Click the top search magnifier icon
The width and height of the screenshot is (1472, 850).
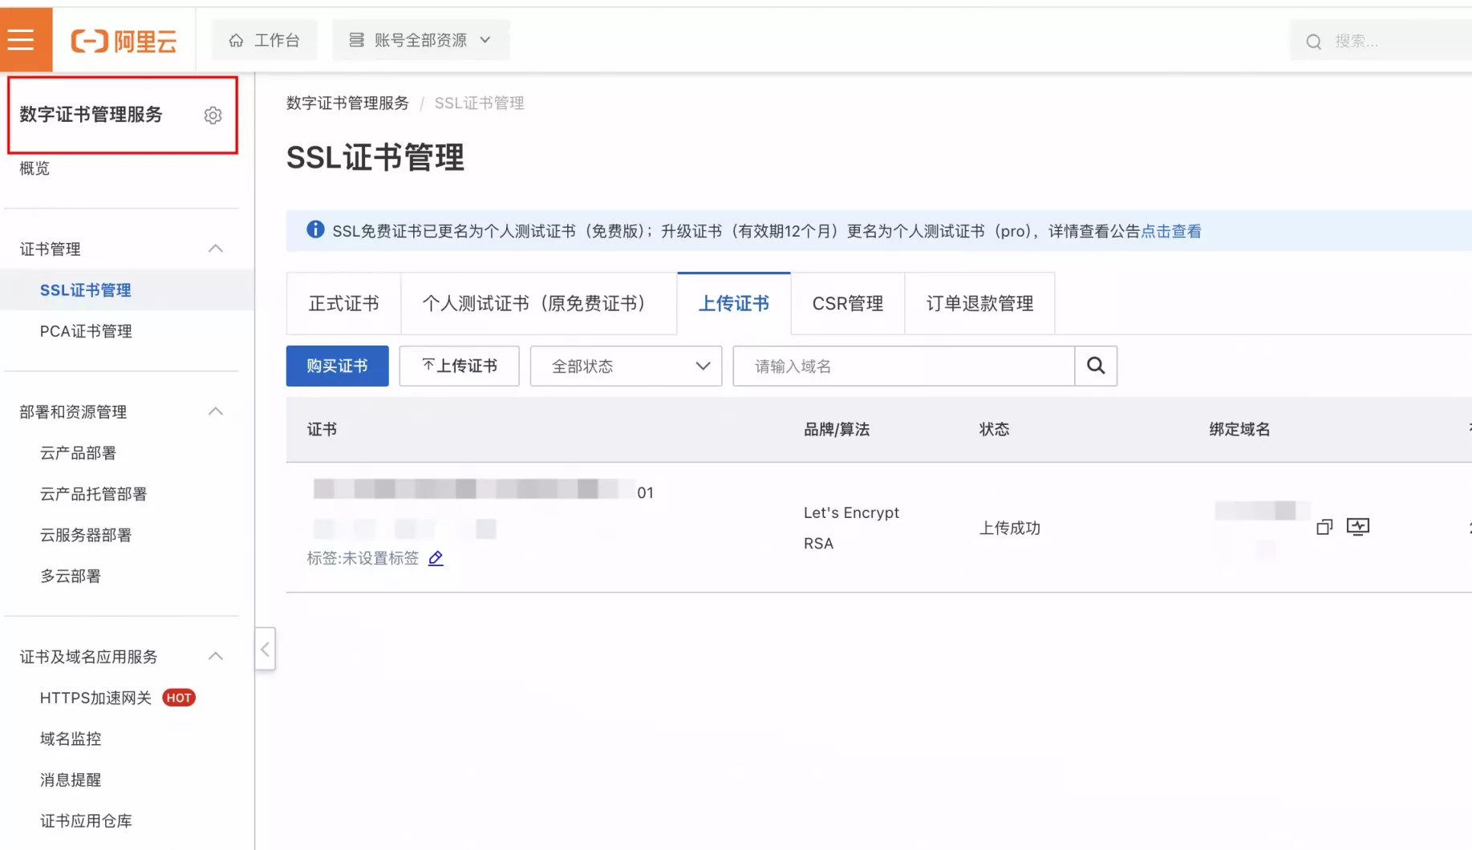(x=1313, y=42)
